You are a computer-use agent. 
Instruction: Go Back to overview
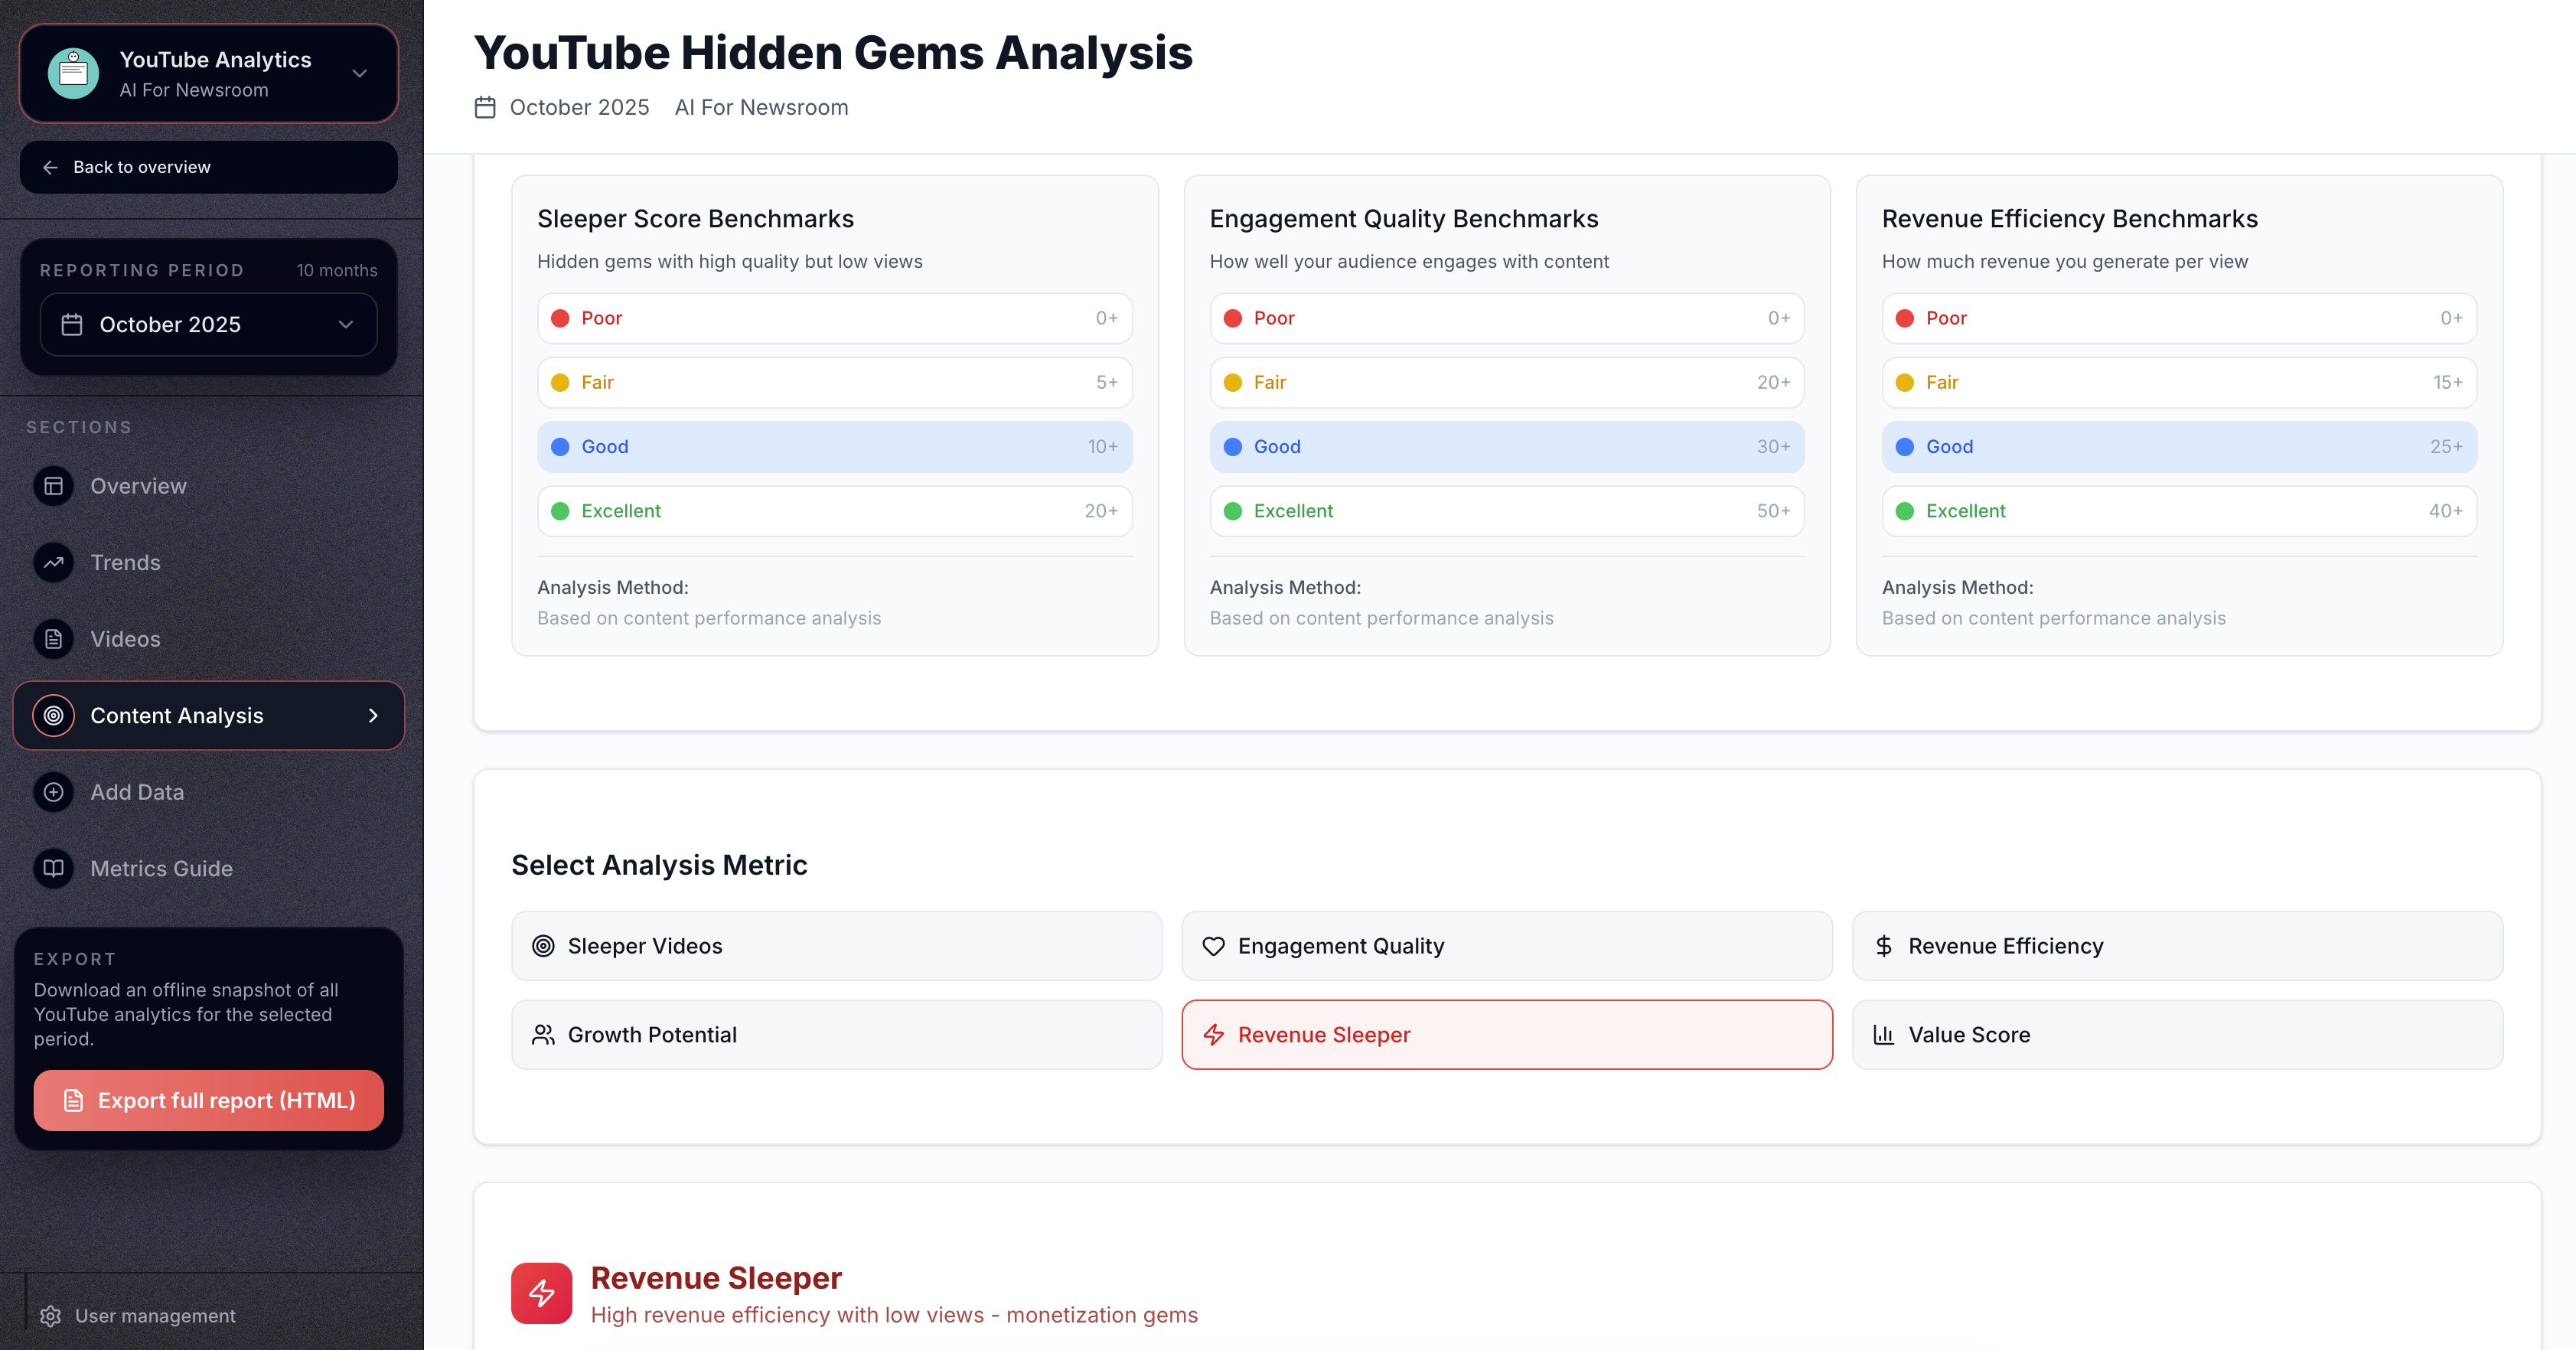141,166
